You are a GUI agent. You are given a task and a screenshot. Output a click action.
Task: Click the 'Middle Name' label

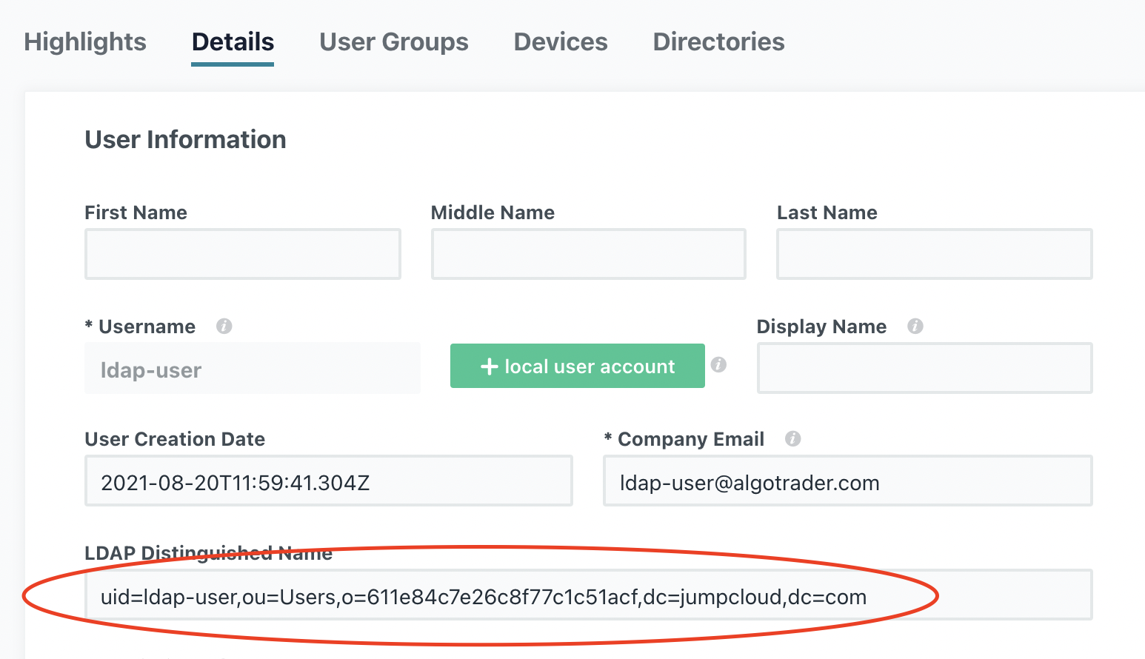[493, 213]
